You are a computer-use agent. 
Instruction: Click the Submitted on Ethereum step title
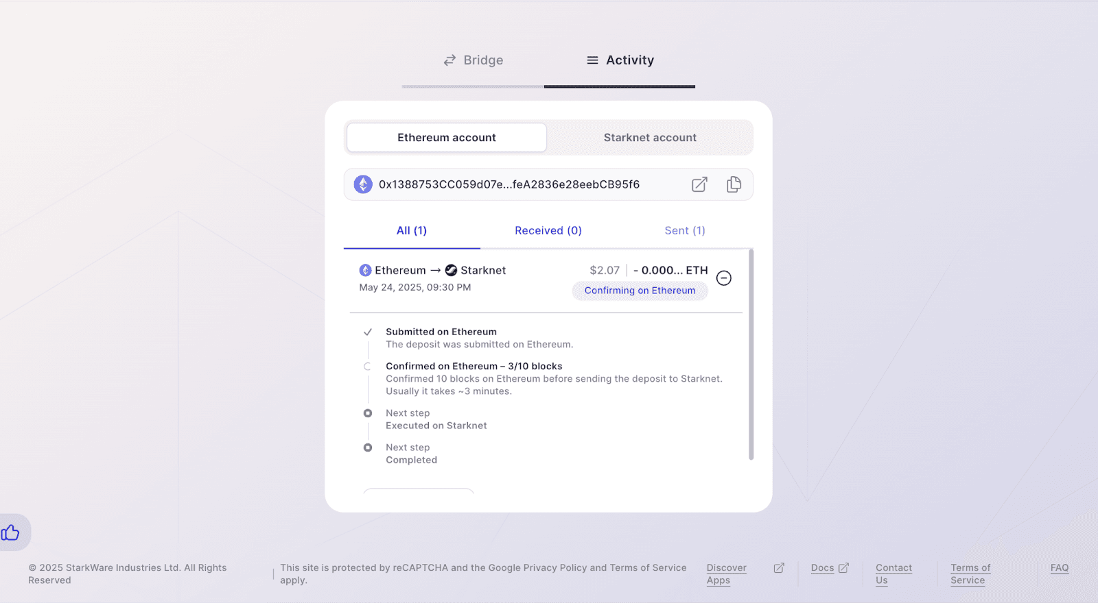pos(441,332)
